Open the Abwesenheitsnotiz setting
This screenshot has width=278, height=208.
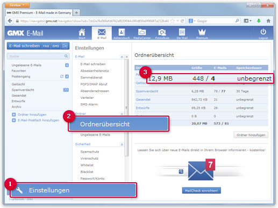click(95, 71)
